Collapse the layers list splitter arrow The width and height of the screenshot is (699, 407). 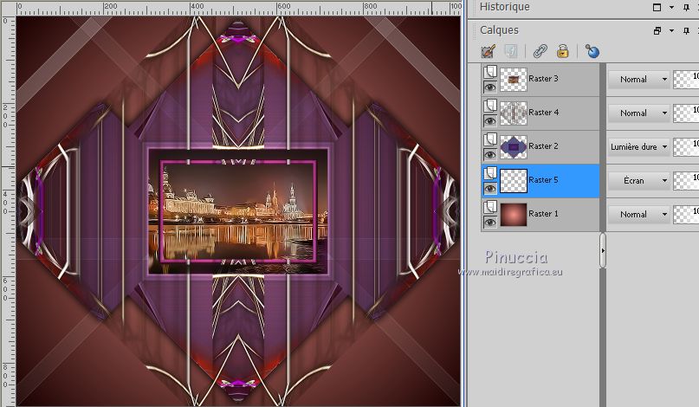[x=603, y=250]
